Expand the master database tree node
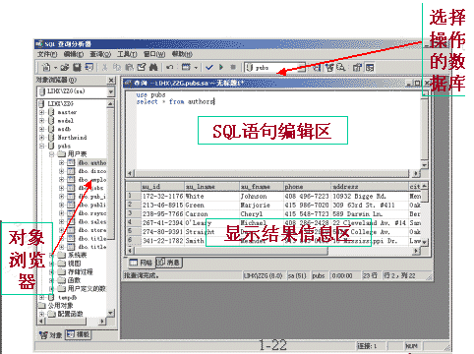The width and height of the screenshot is (474, 354). tap(42, 112)
